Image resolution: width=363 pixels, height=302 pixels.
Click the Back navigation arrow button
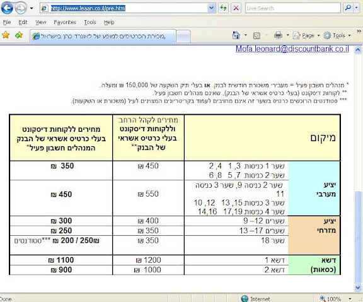click(7, 8)
